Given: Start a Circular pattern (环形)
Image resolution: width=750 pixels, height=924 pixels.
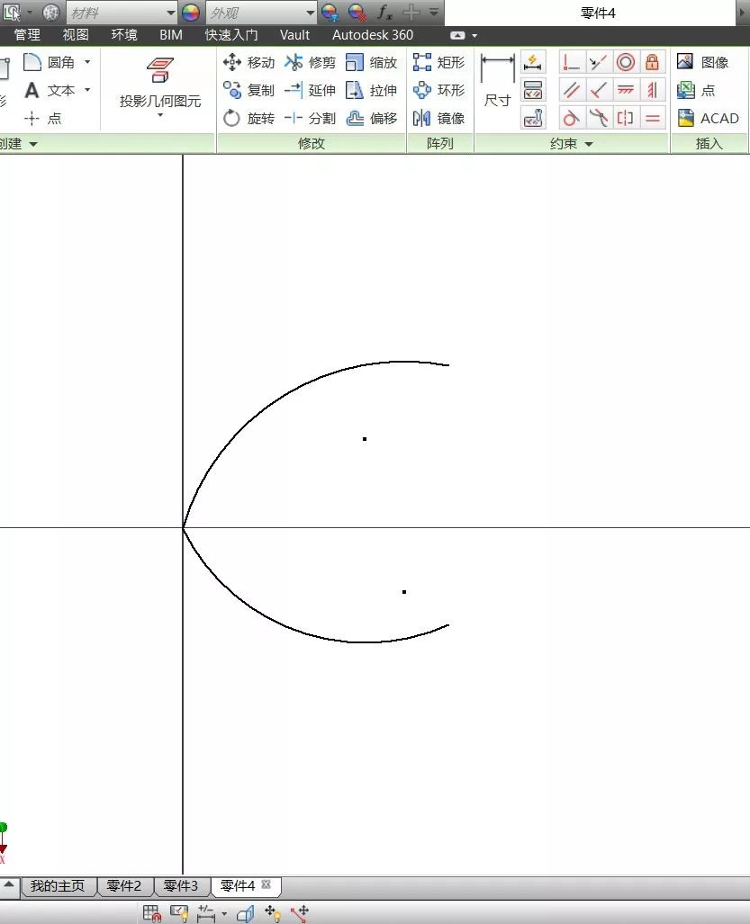Looking at the screenshot, I should click(438, 90).
